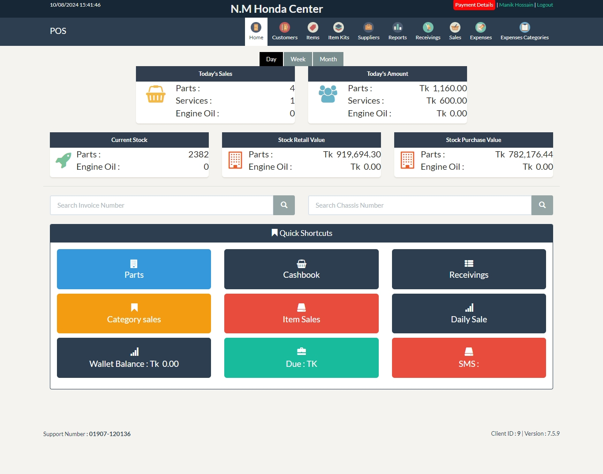Viewport: 603px width, 474px height.
Task: Click the red Payment Details button
Action: click(x=474, y=5)
